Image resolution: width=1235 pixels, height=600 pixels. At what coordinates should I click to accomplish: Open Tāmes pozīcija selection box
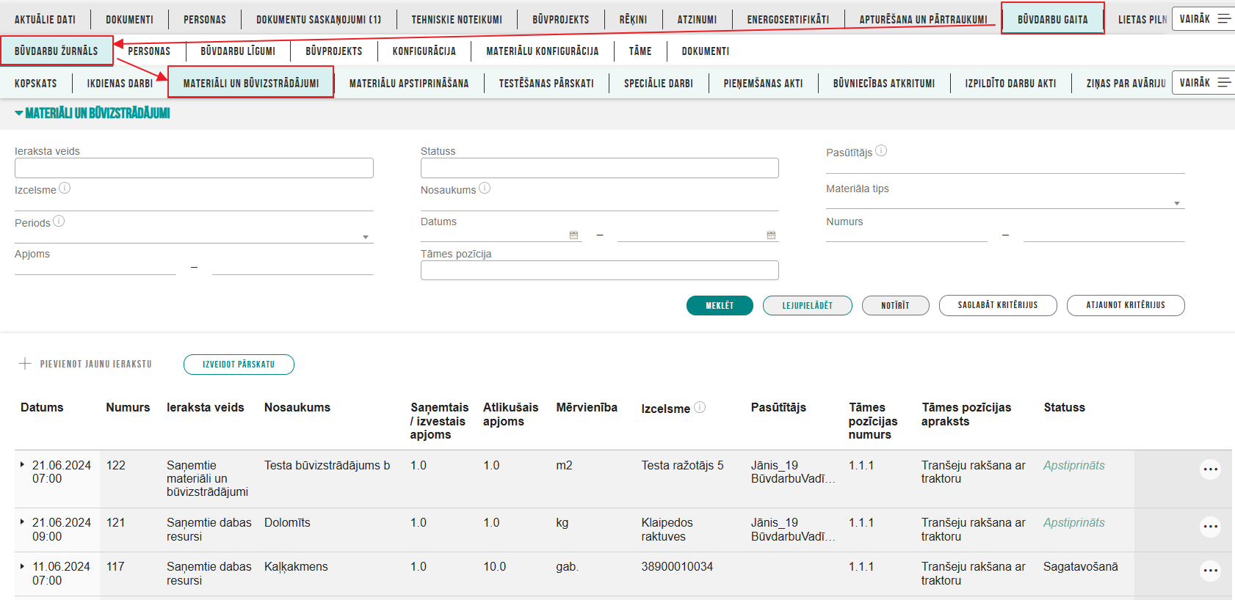pyautogui.click(x=600, y=271)
